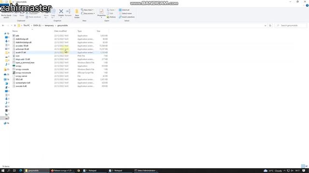Open recent locations dropdown arrow
Screen dimensions: 309x173
(12, 25)
